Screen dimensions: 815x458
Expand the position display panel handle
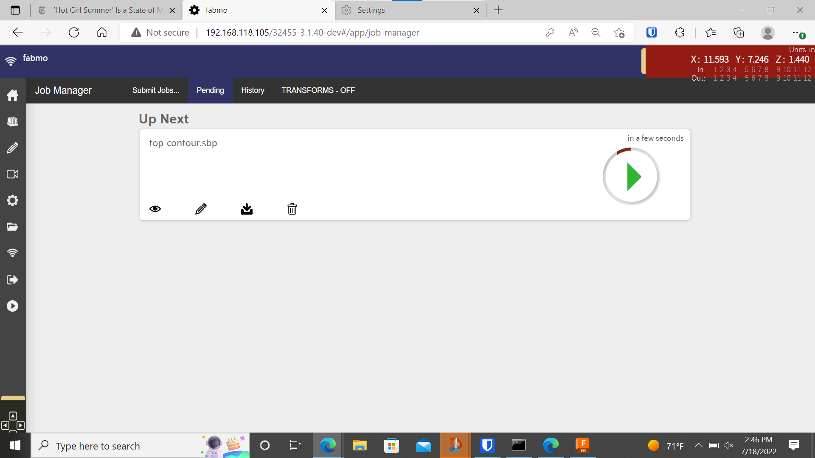[x=644, y=61]
